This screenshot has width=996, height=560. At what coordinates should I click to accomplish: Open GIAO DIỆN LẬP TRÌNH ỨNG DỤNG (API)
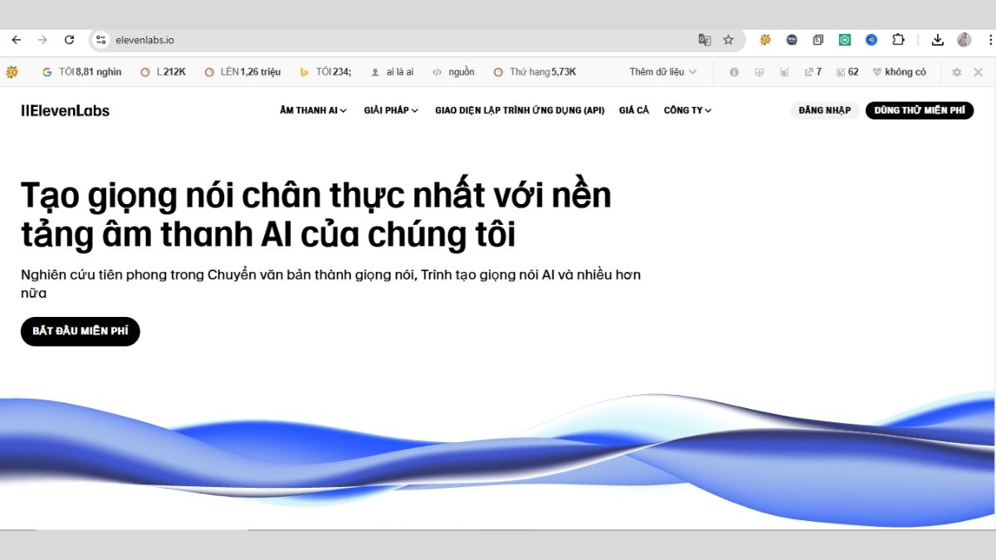pos(520,110)
